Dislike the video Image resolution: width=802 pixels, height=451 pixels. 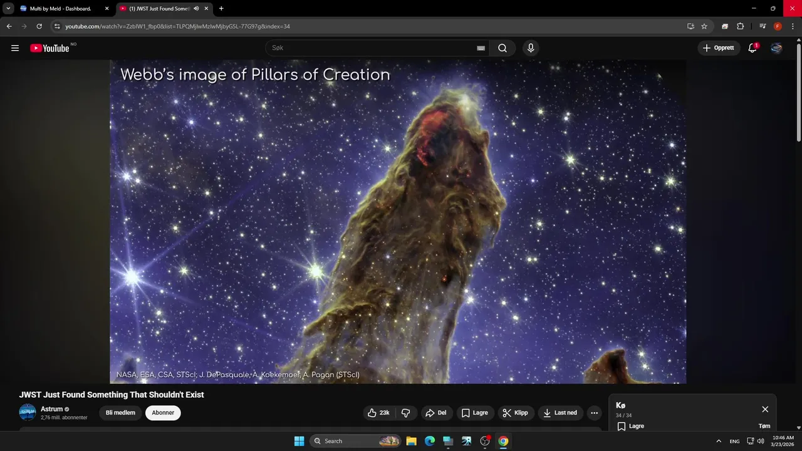point(405,413)
